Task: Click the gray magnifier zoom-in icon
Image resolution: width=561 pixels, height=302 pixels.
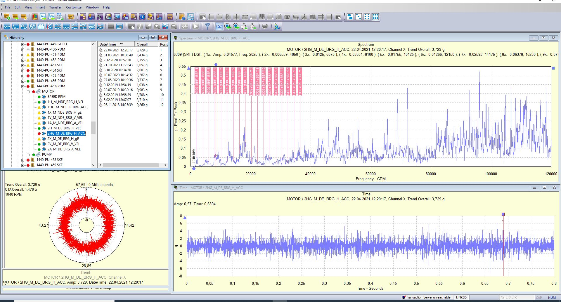Action: [157, 27]
